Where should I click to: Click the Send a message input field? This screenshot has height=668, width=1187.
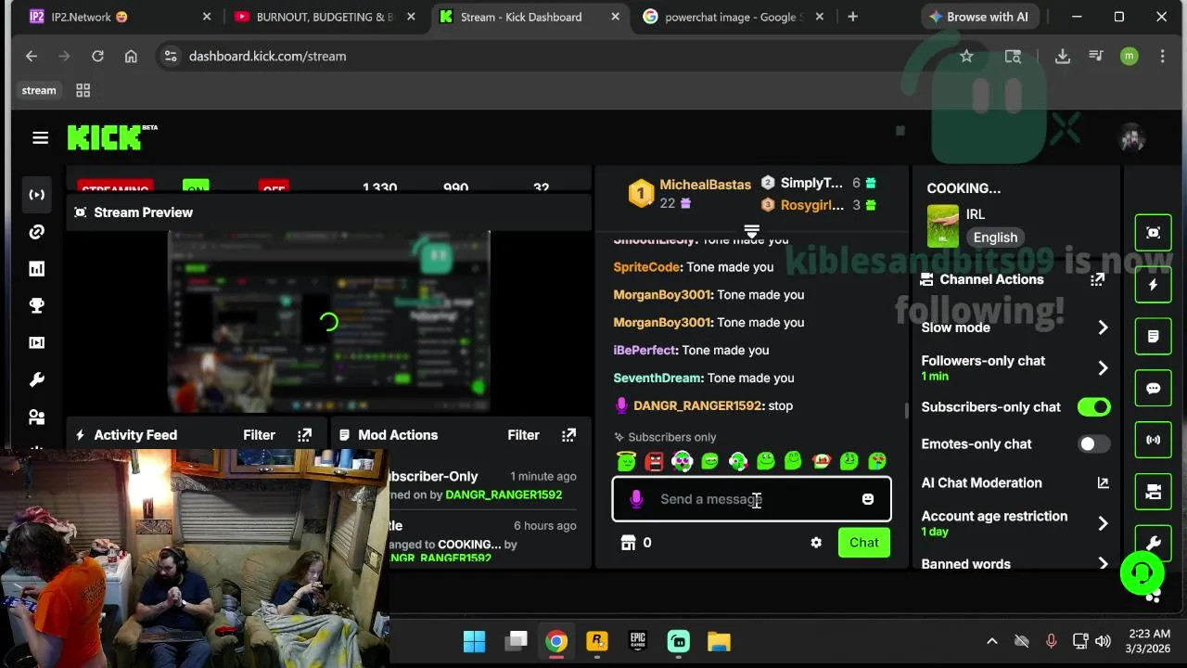click(x=751, y=499)
